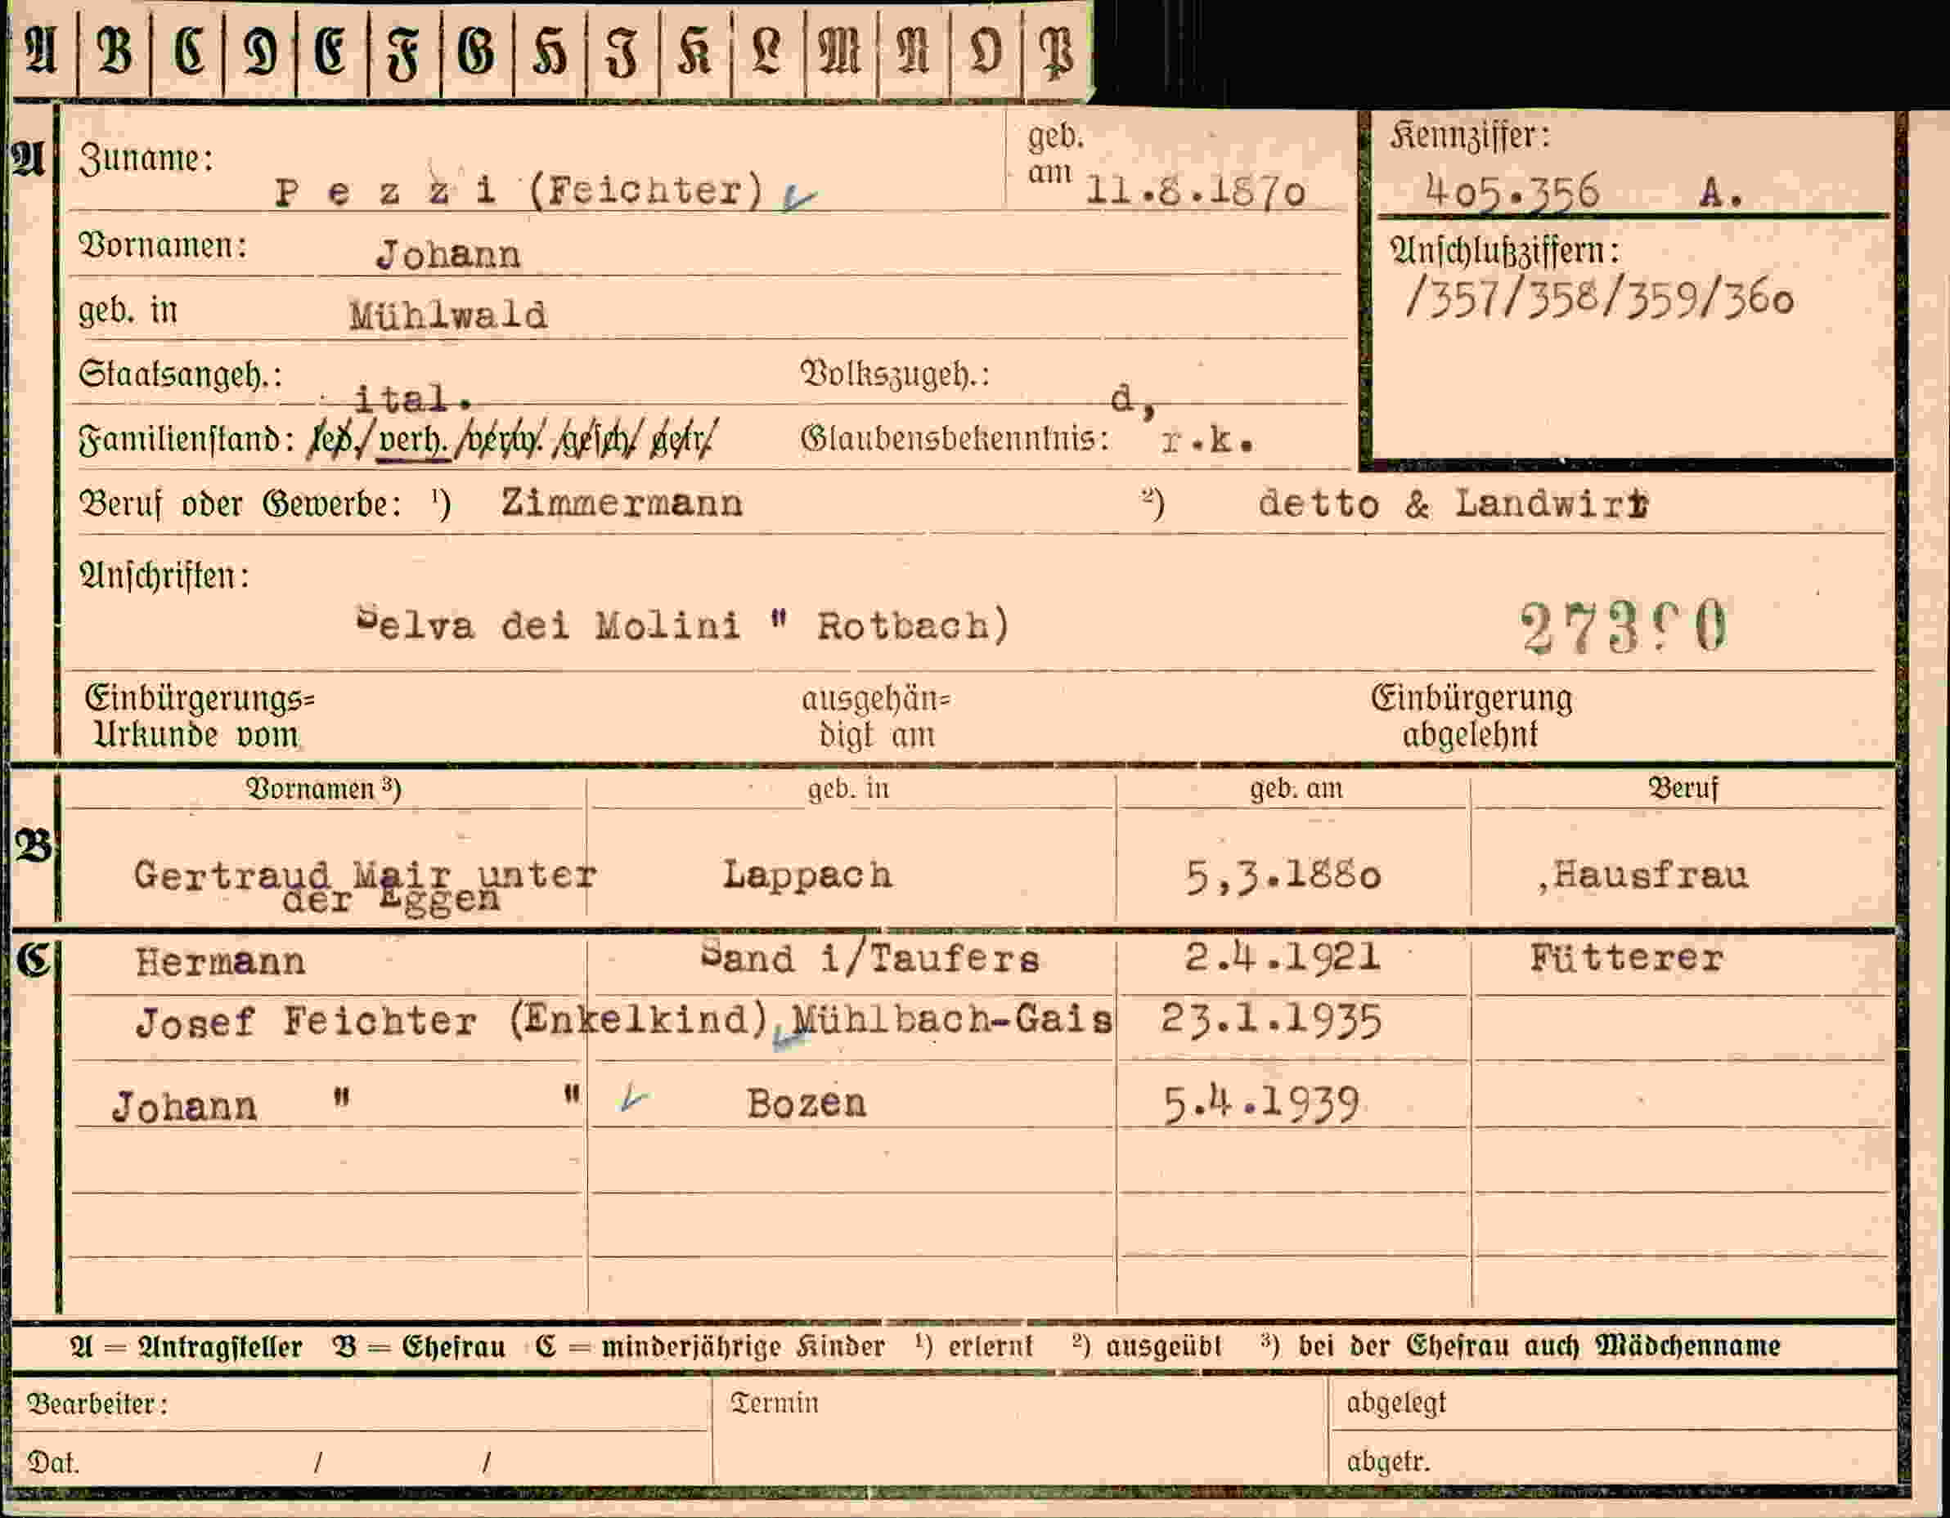Click the birthplace 'Mühlbach-Gais'
The width and height of the screenshot is (1950, 1518).
pos(953,1019)
